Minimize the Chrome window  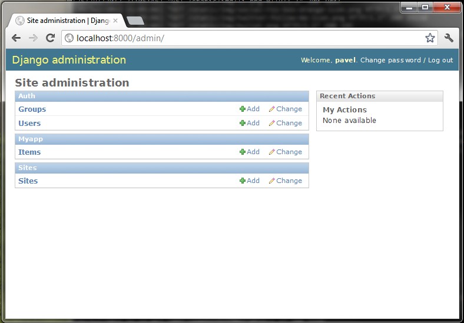pos(409,7)
